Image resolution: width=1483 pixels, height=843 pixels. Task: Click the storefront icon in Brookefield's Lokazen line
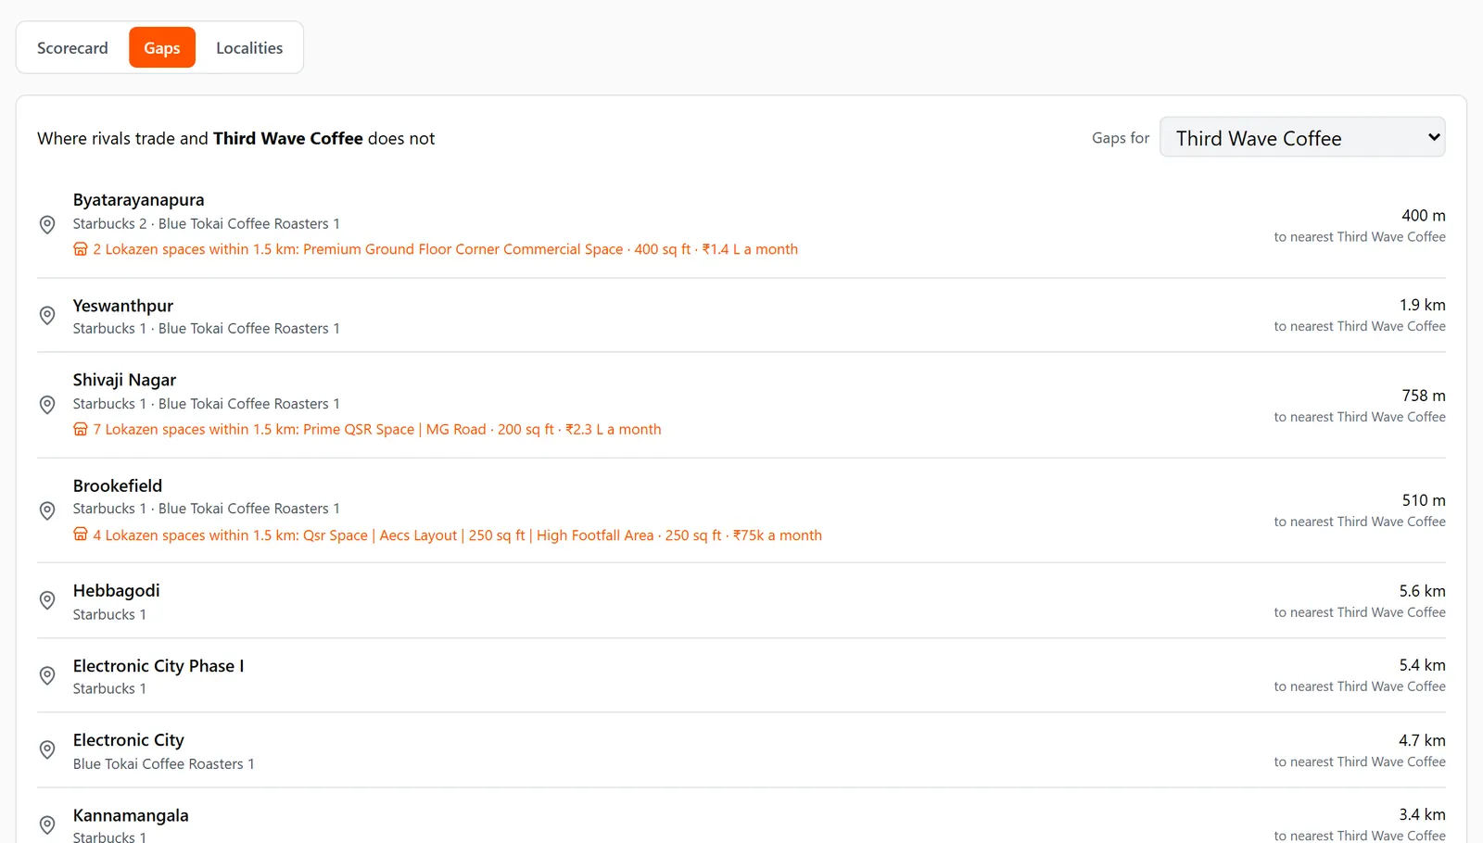click(81, 535)
